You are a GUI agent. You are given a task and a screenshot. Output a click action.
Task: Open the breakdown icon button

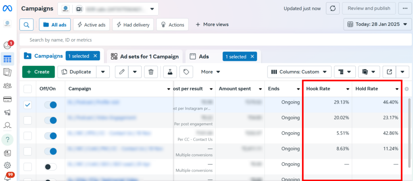point(345,72)
